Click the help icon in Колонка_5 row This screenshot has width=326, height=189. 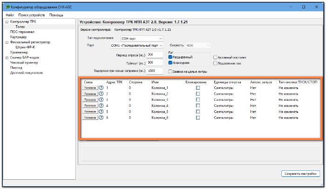point(101,112)
